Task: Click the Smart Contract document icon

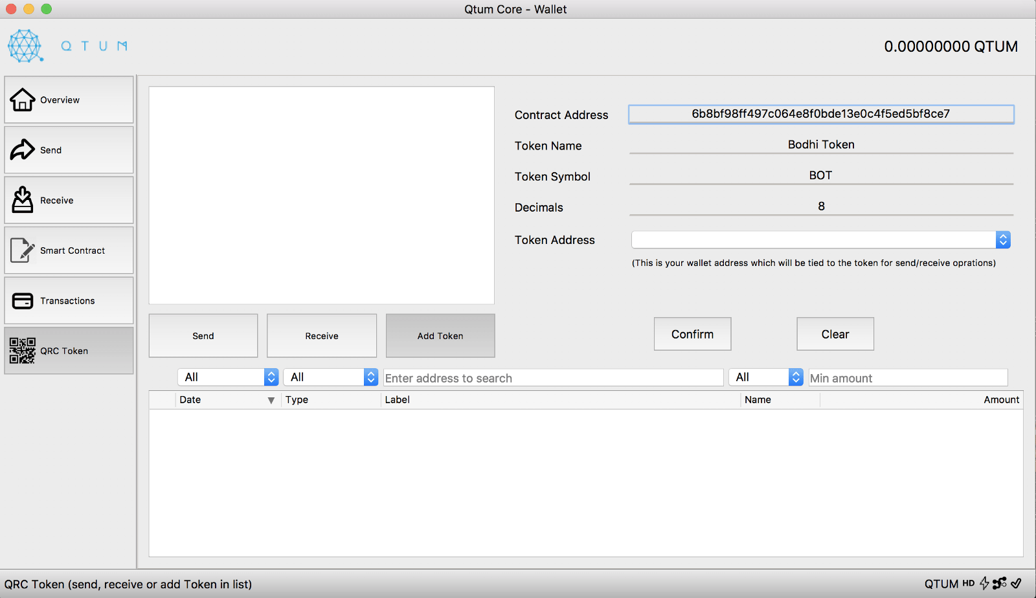Action: click(22, 250)
